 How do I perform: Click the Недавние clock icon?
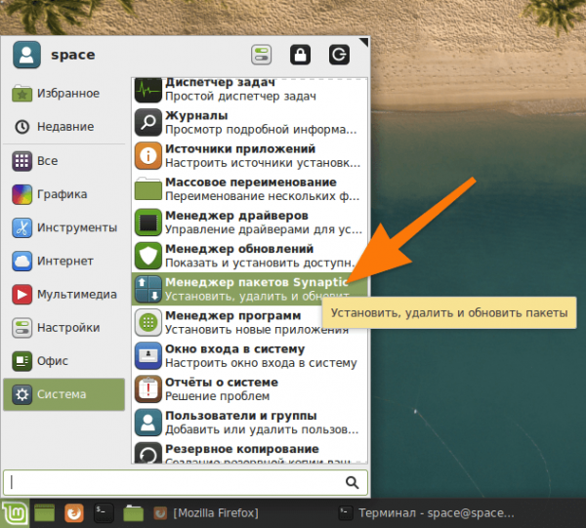point(22,127)
